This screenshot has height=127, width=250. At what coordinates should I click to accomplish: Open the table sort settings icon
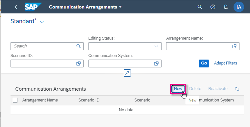click(237, 89)
